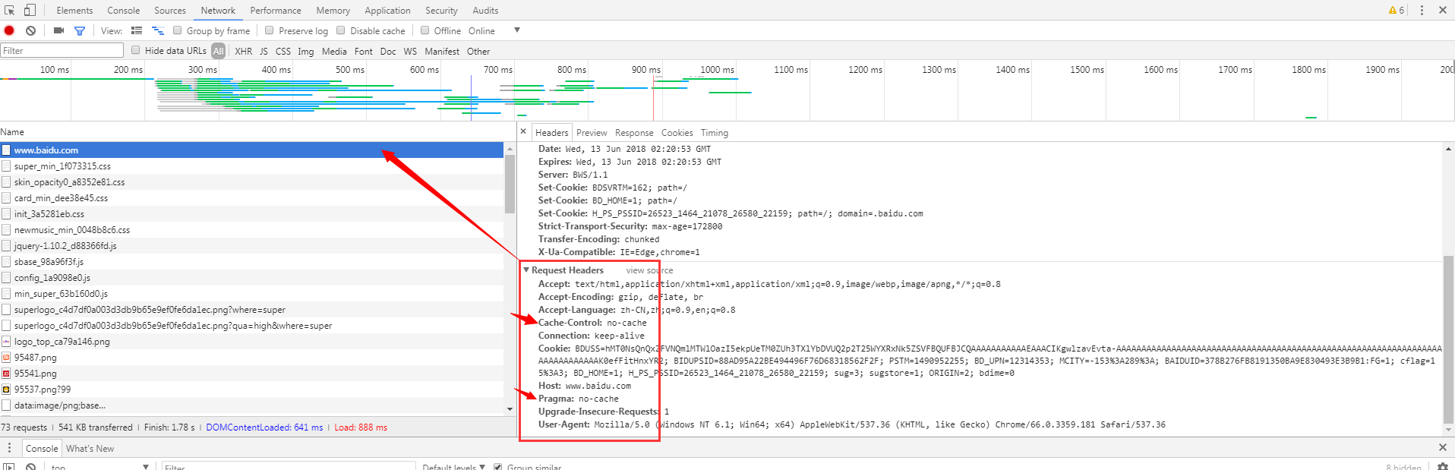Filter requests by Img type
This screenshot has width=1455, height=470.
click(x=305, y=51)
